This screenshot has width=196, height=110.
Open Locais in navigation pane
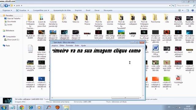9,24
